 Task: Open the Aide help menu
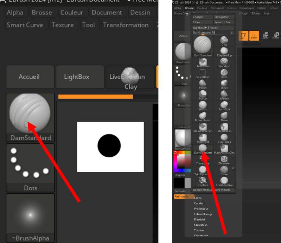pos(267,13)
